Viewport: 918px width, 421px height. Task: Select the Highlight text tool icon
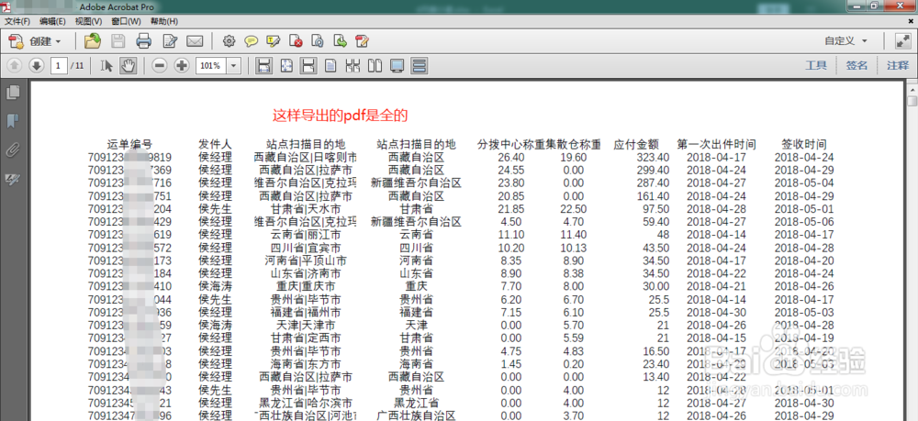pos(273,41)
